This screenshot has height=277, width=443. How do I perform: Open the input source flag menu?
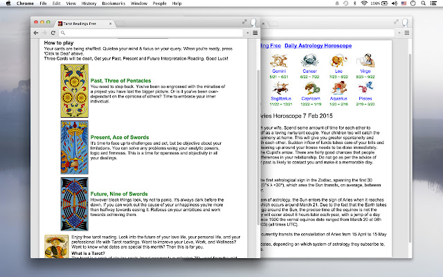(x=404, y=3)
